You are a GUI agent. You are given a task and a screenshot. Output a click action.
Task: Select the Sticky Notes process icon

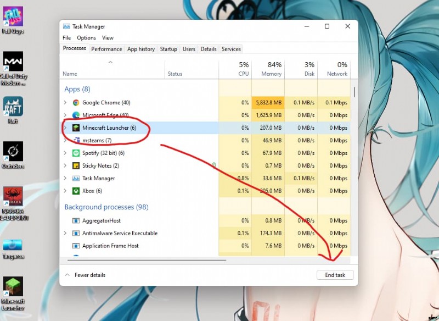[x=76, y=166]
